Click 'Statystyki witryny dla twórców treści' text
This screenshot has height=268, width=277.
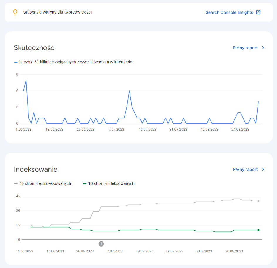click(57, 12)
